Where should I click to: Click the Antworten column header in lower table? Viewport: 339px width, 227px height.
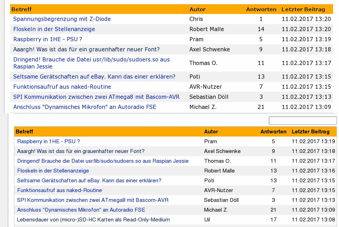273,132
